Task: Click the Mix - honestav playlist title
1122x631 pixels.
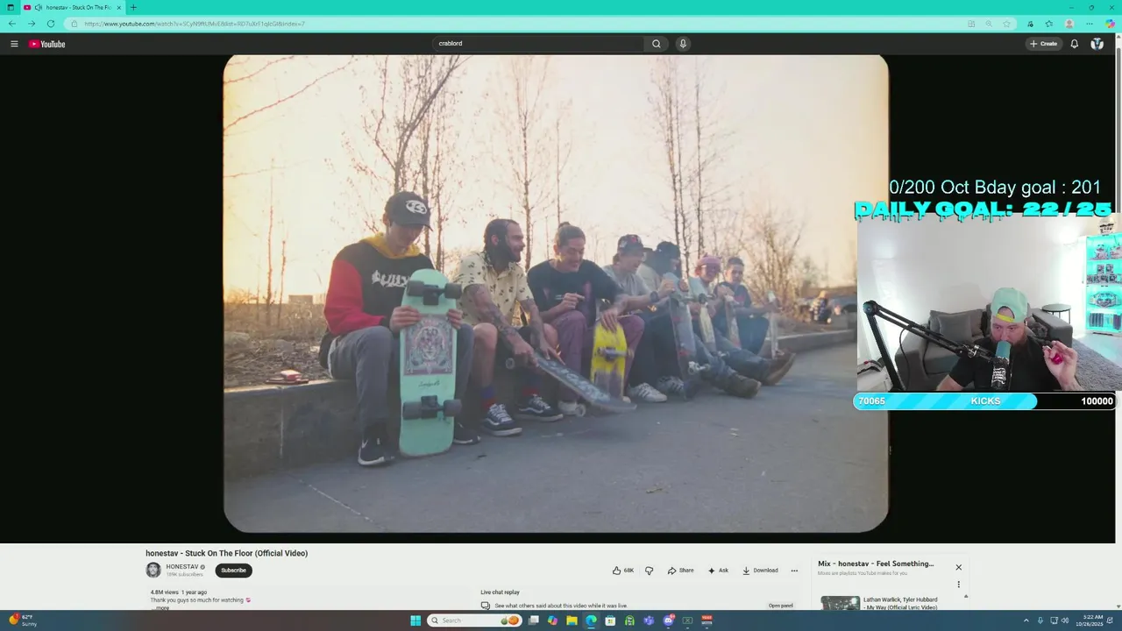Action: (876, 564)
